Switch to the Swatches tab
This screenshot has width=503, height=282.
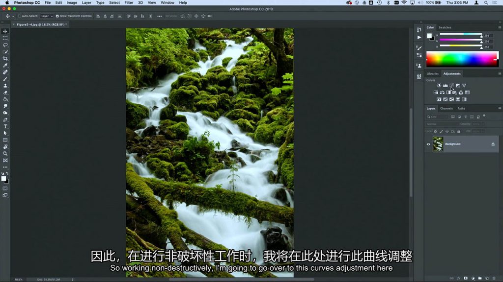tap(445, 27)
